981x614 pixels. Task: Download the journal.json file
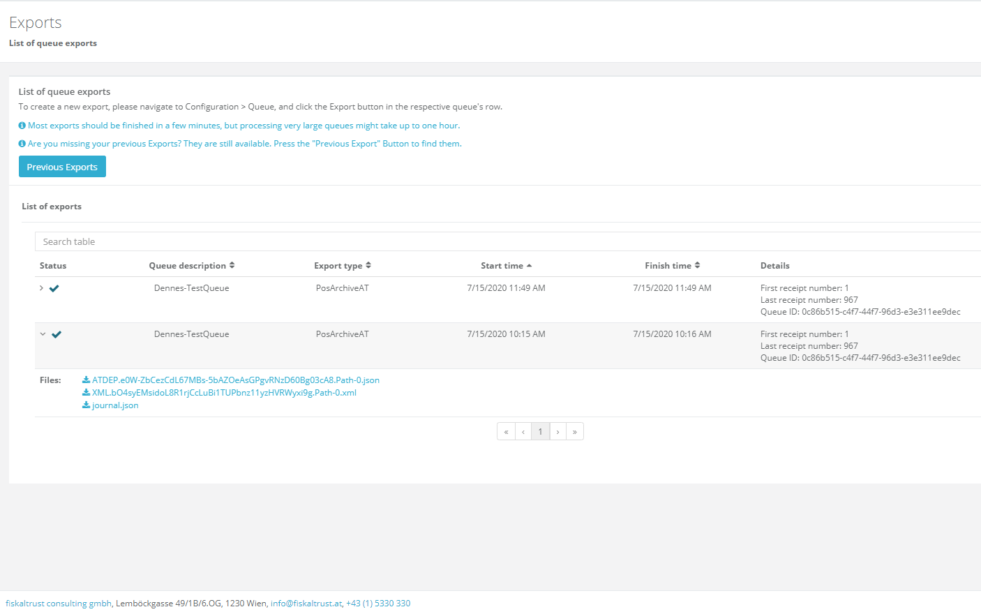pos(115,405)
